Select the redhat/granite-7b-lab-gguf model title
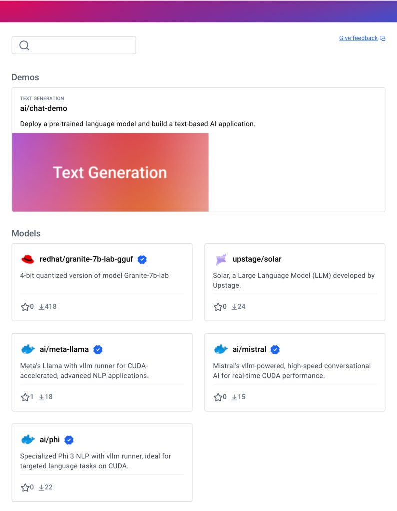This screenshot has width=397, height=511. point(86,259)
